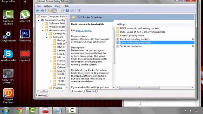Toggle the Show/Hide Console Tree icon
203x114 pixels.
point(54,10)
